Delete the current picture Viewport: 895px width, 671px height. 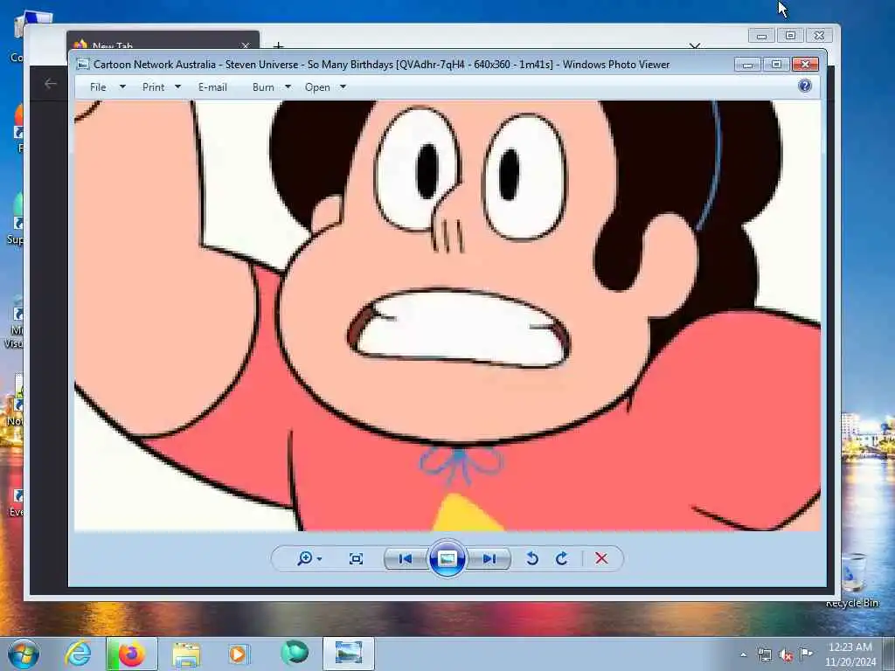[601, 558]
